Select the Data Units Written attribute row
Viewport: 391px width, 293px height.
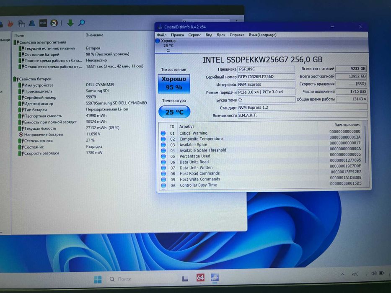point(261,168)
